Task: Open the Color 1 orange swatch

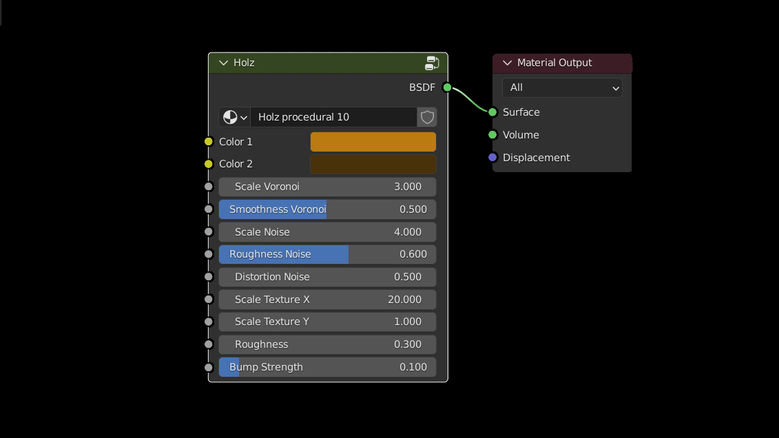Action: [373, 142]
